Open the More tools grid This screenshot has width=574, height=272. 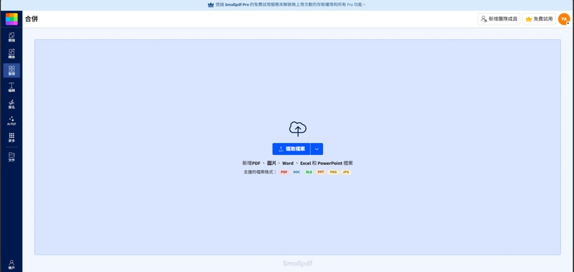11,137
